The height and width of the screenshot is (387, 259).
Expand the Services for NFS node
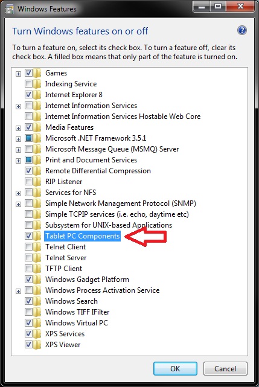[18, 193]
